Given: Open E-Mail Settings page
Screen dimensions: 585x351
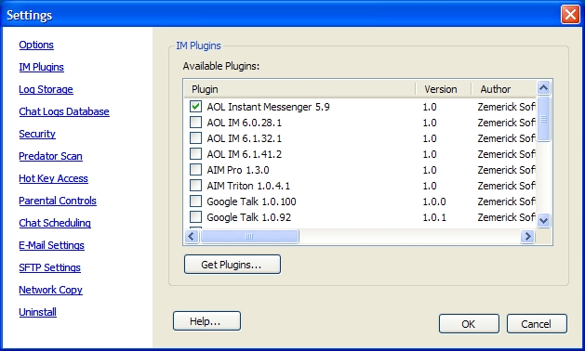Looking at the screenshot, I should 52,245.
